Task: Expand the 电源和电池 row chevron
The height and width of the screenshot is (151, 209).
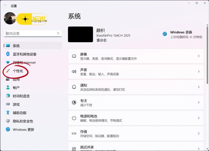Action: [199, 118]
